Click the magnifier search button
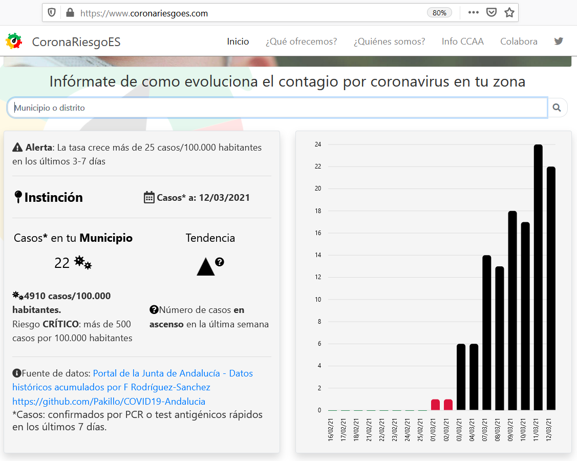577x461 pixels. pyautogui.click(x=557, y=108)
